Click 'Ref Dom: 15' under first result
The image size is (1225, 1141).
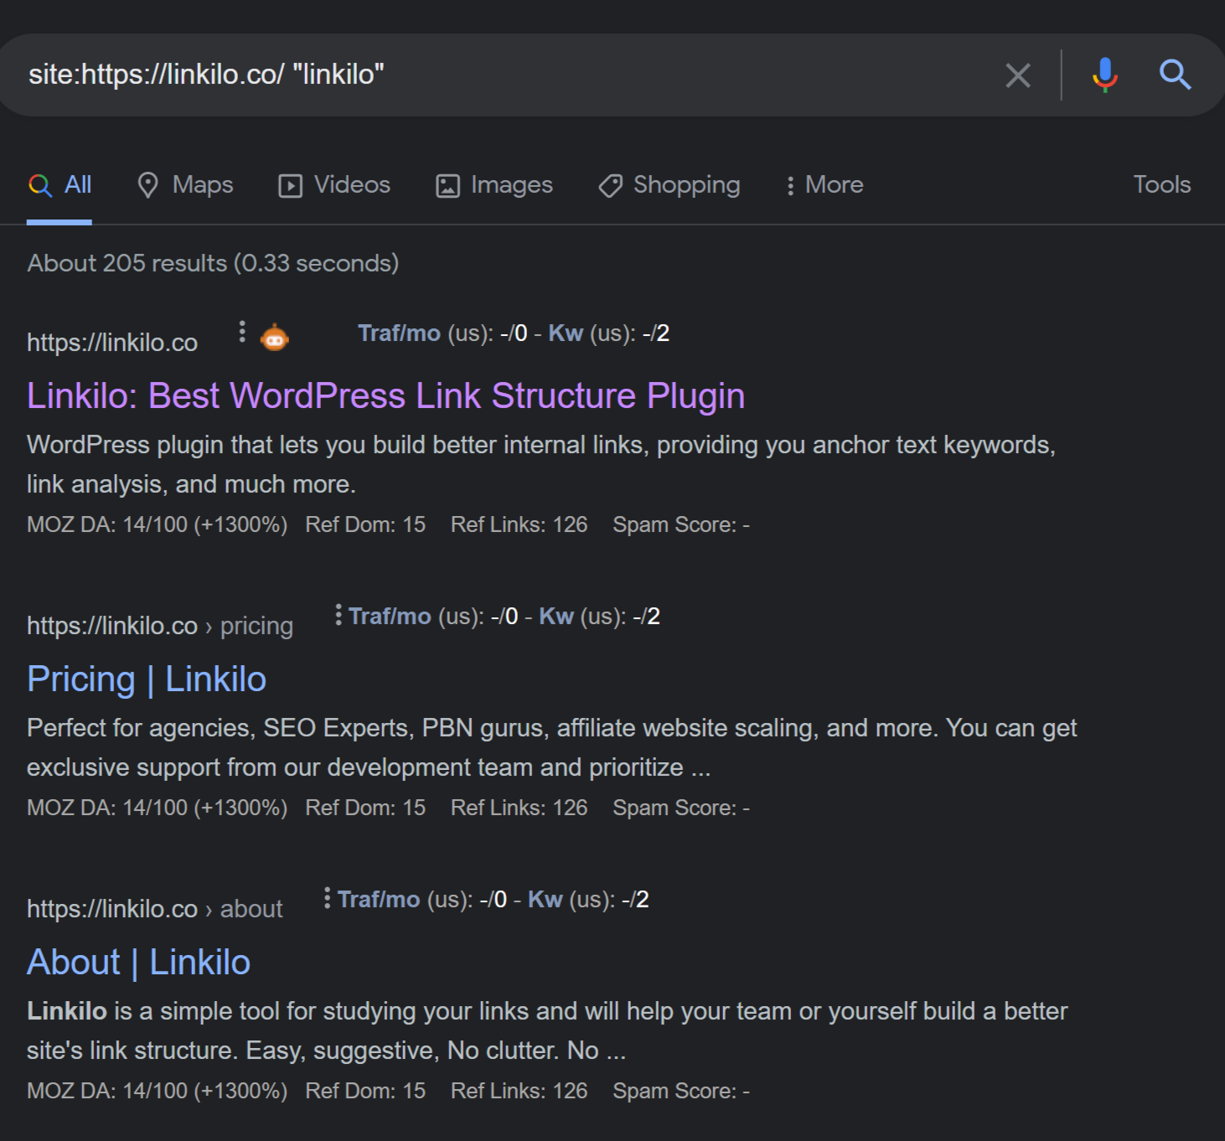365,525
